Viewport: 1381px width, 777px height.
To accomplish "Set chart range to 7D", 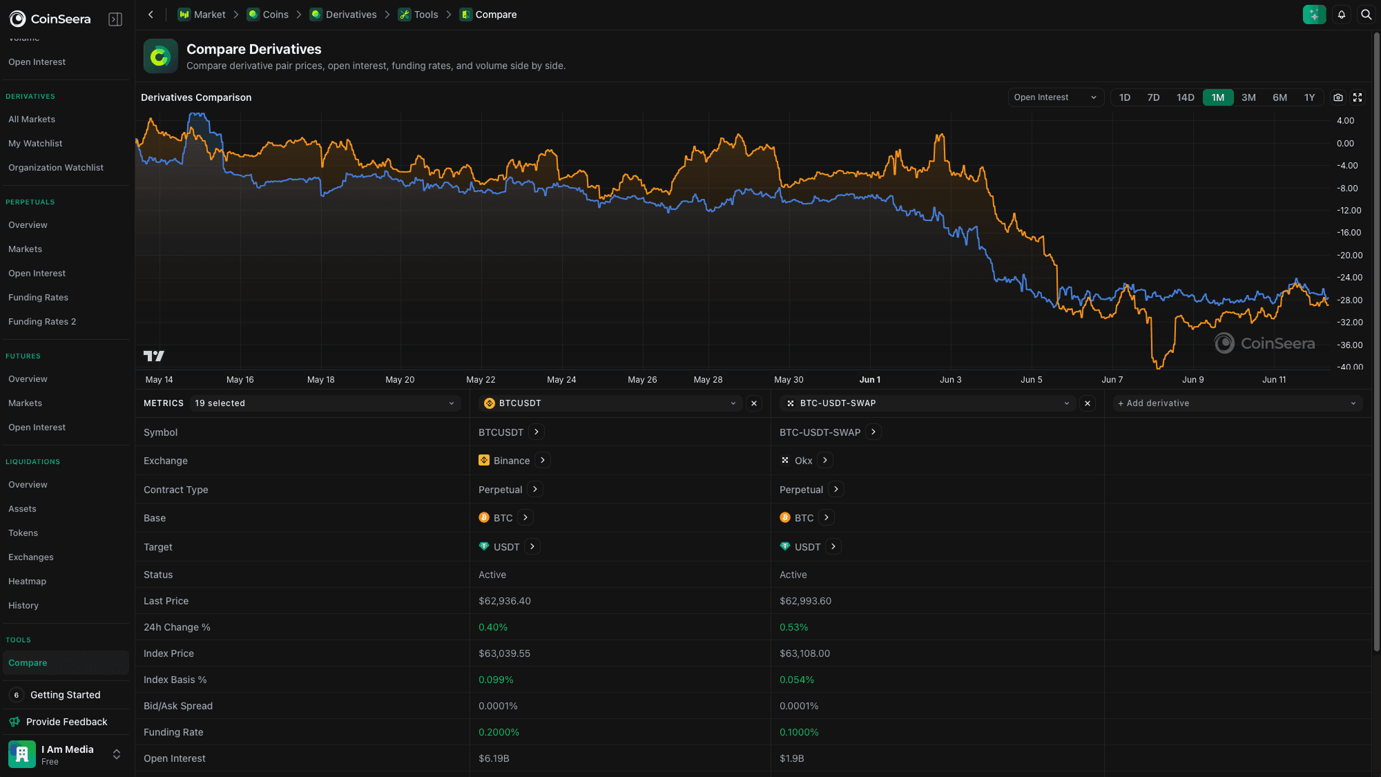I will click(1153, 97).
